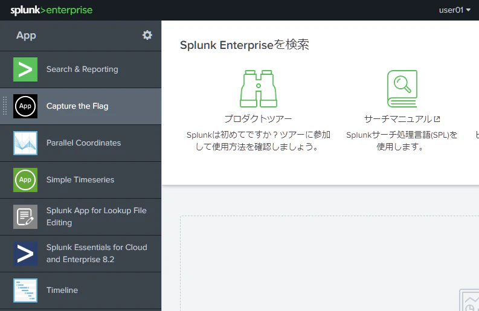
Task: Click the dashed empty dashboard panel
Action: (x=329, y=263)
